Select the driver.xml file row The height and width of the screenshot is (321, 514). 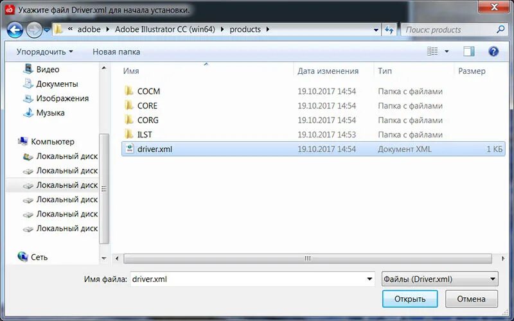pos(313,149)
